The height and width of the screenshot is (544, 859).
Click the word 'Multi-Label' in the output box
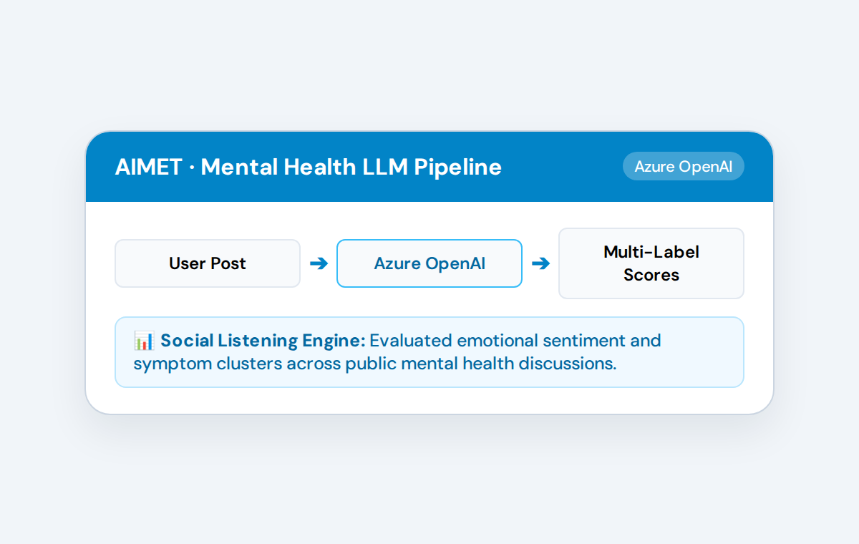coord(651,252)
